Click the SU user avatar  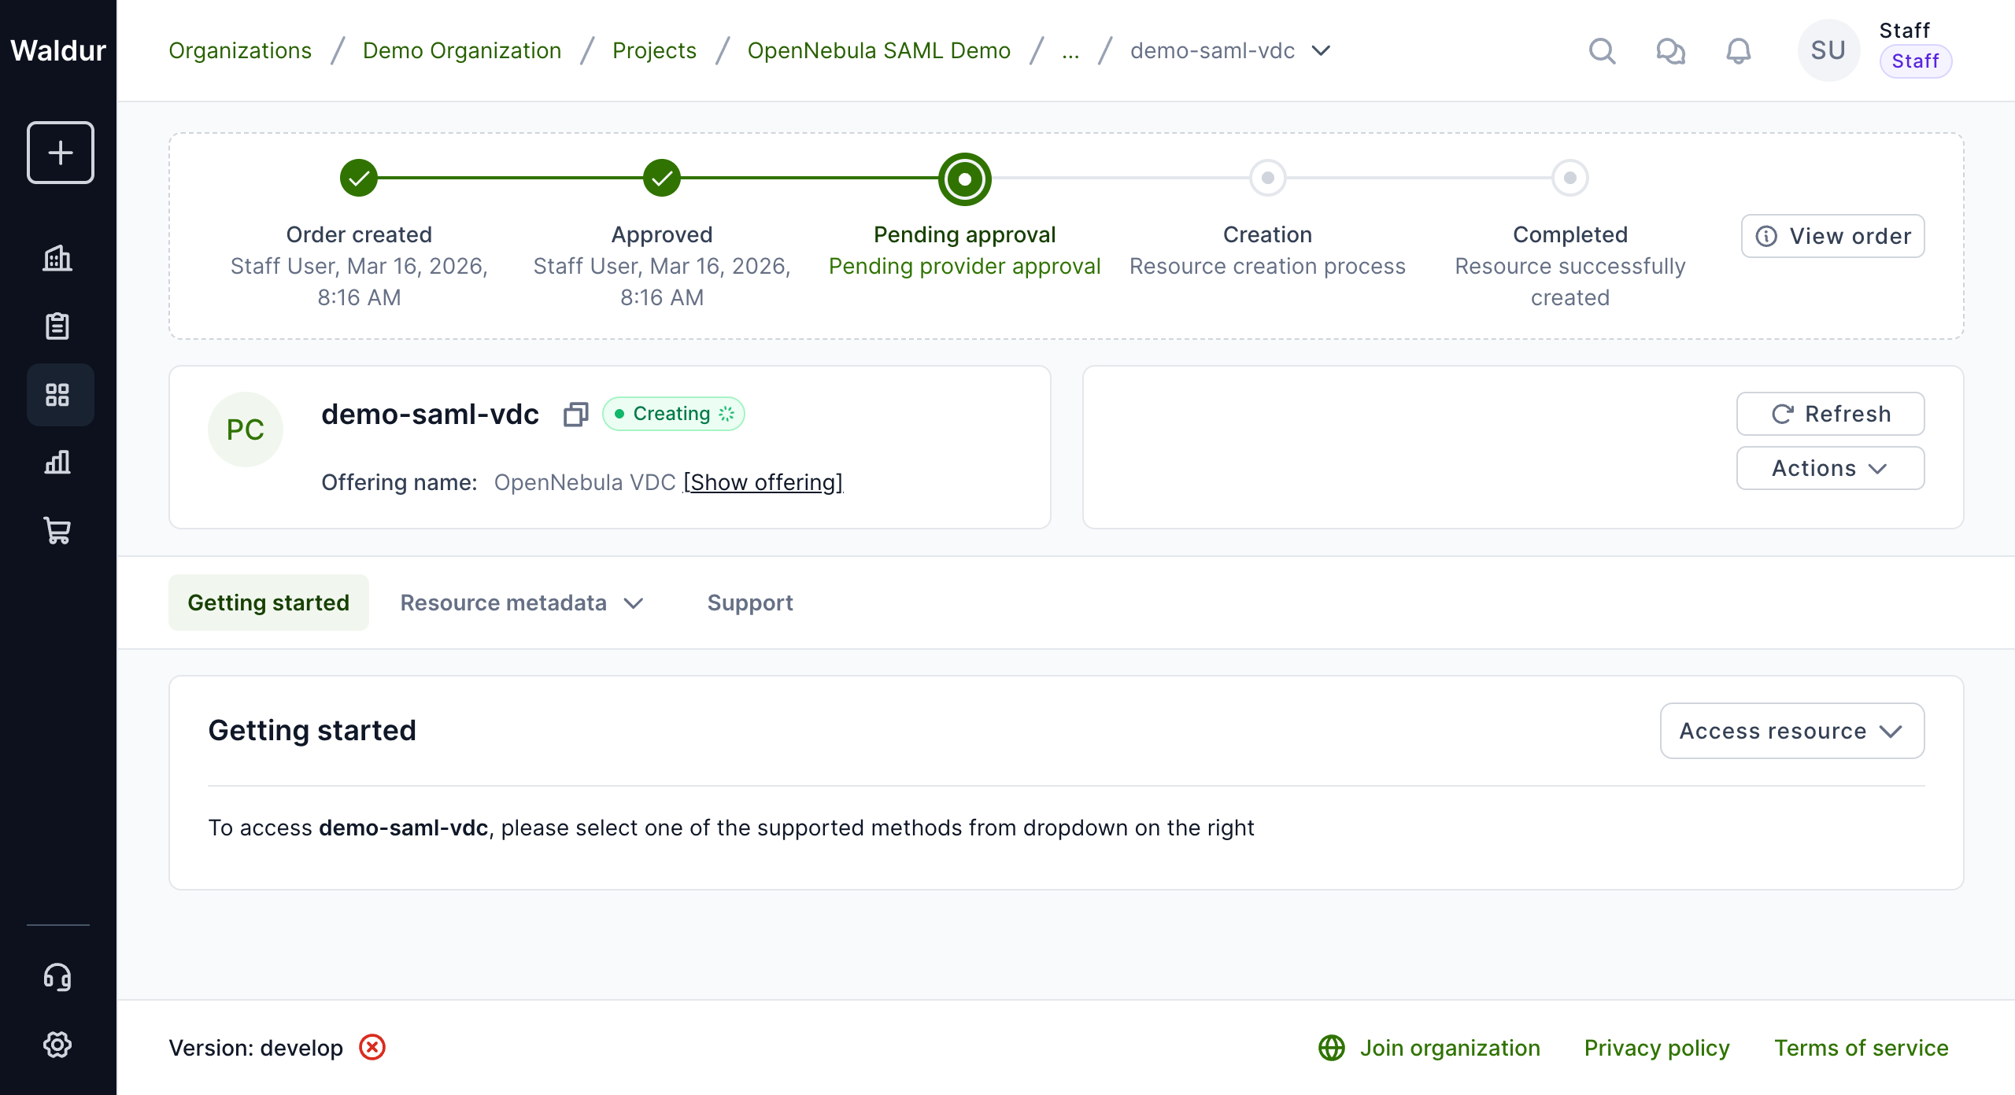[1828, 51]
